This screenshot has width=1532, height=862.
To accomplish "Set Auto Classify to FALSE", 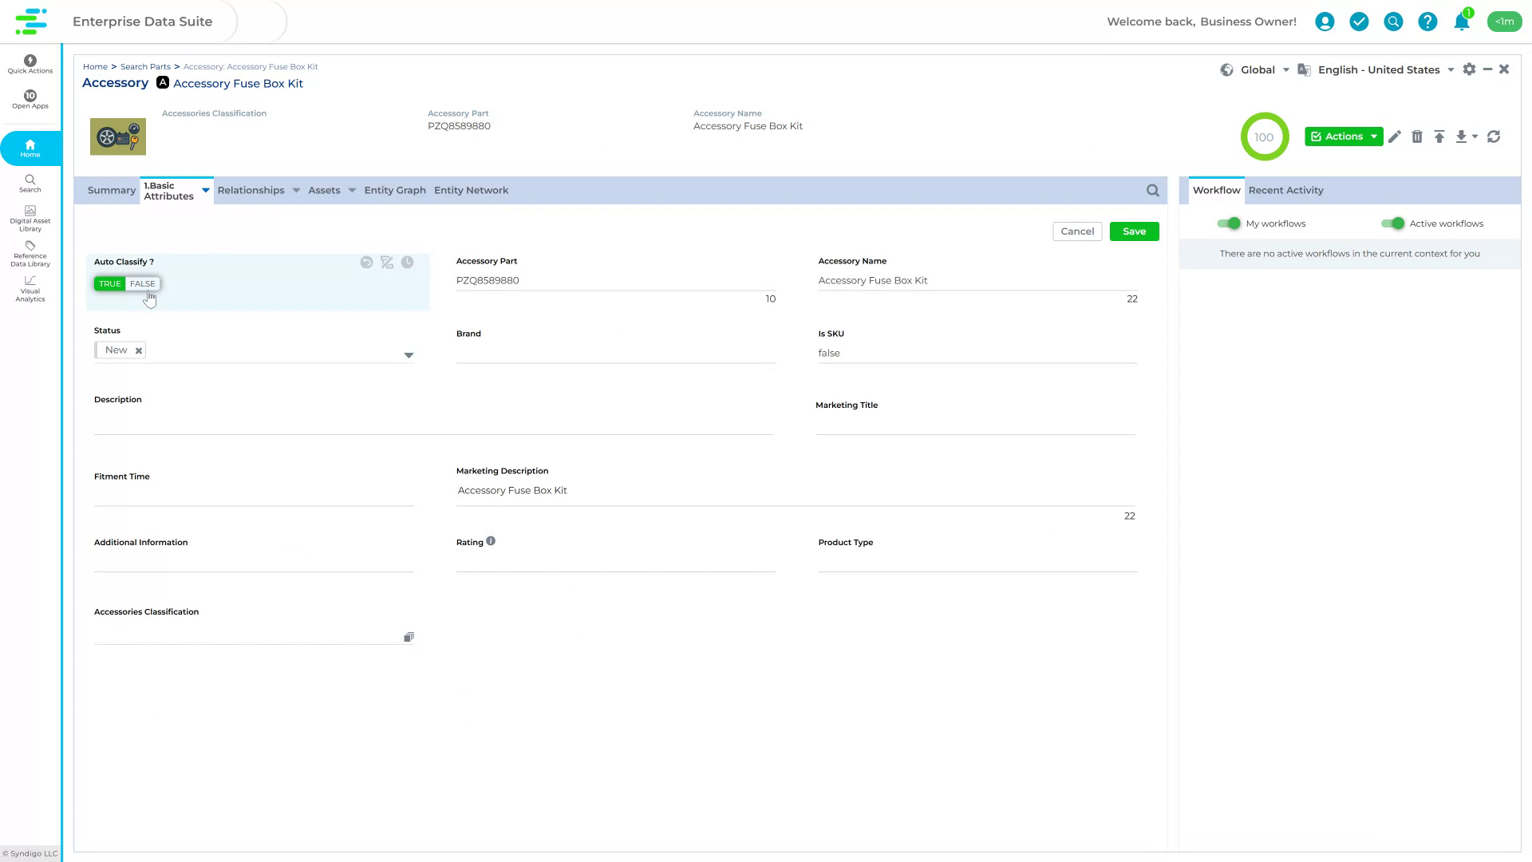I will [143, 283].
